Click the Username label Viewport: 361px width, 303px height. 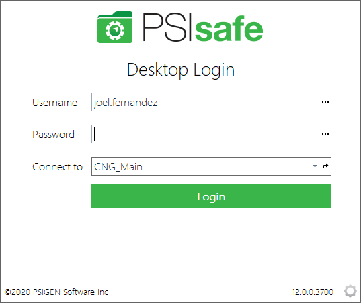(54, 103)
